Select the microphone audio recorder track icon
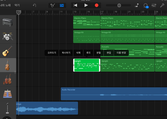167x119 pixels. (7, 108)
